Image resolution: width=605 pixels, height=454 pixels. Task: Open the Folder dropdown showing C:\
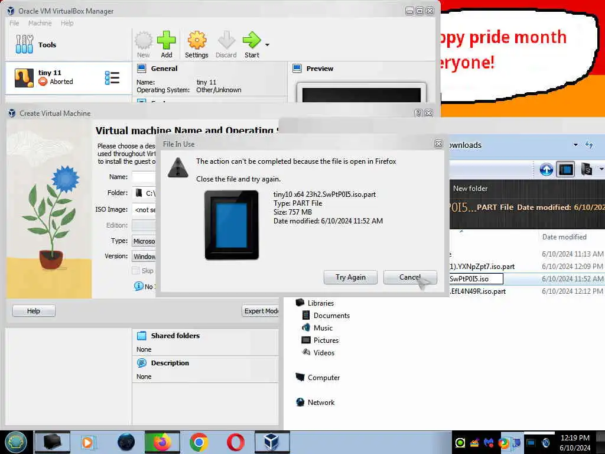[x=144, y=193]
